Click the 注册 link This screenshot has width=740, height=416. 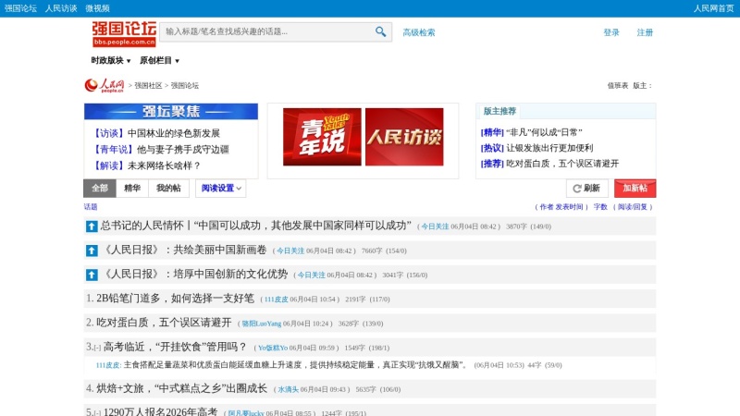coord(645,32)
